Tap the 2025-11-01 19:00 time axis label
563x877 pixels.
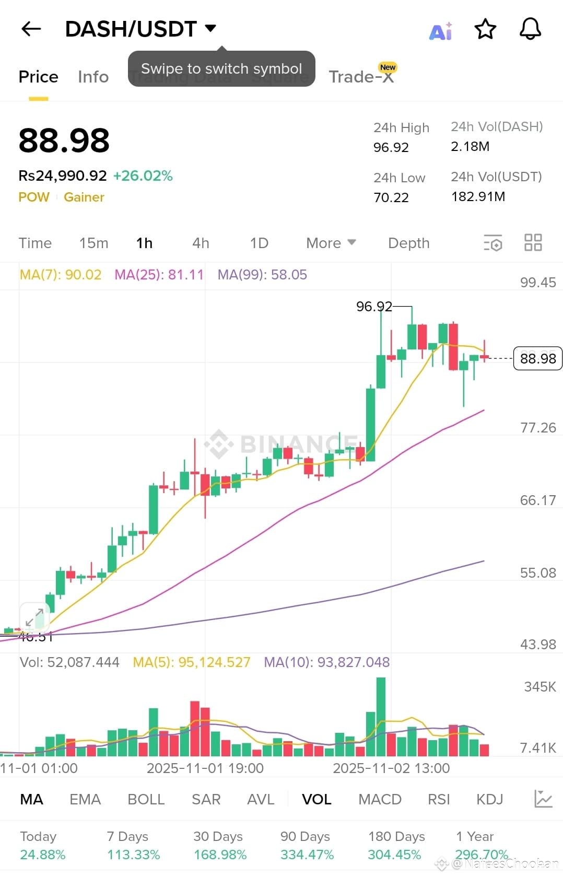pos(205,768)
